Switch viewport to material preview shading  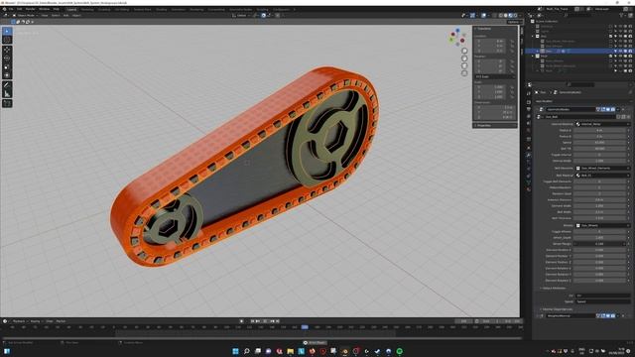click(510, 16)
